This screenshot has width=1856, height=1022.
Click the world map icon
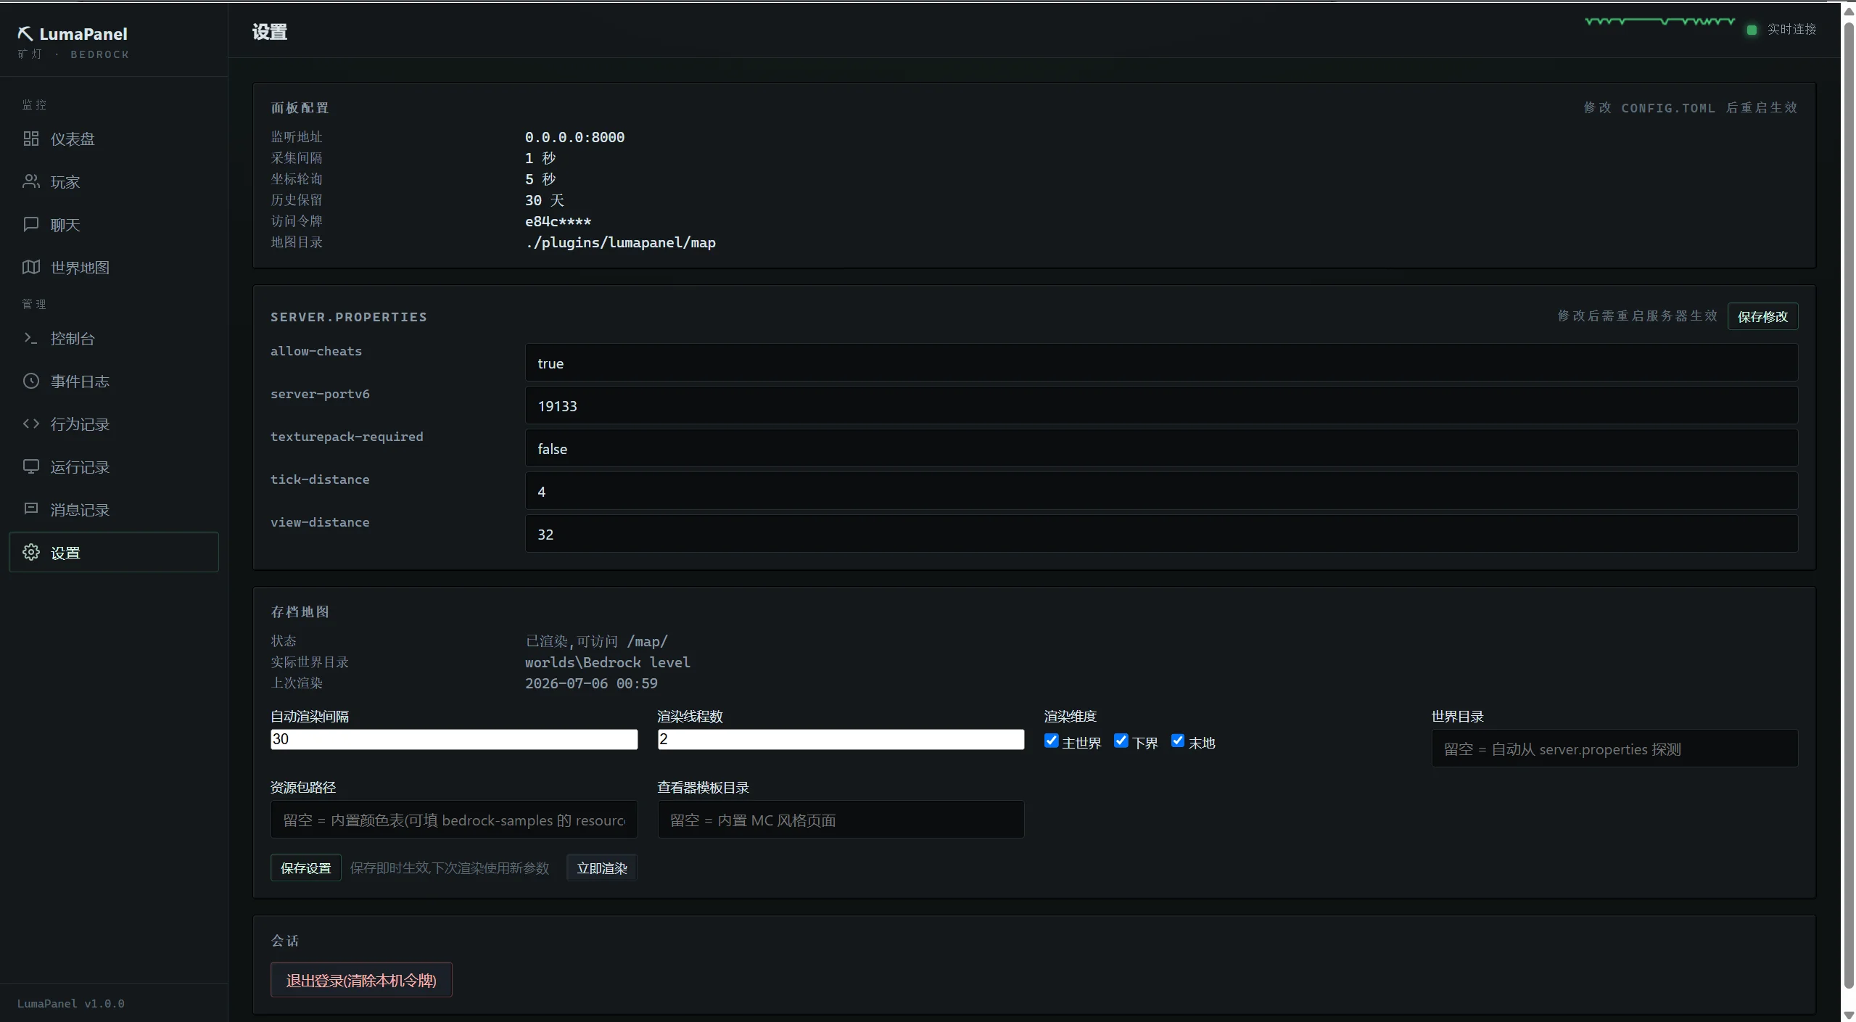tap(30, 267)
